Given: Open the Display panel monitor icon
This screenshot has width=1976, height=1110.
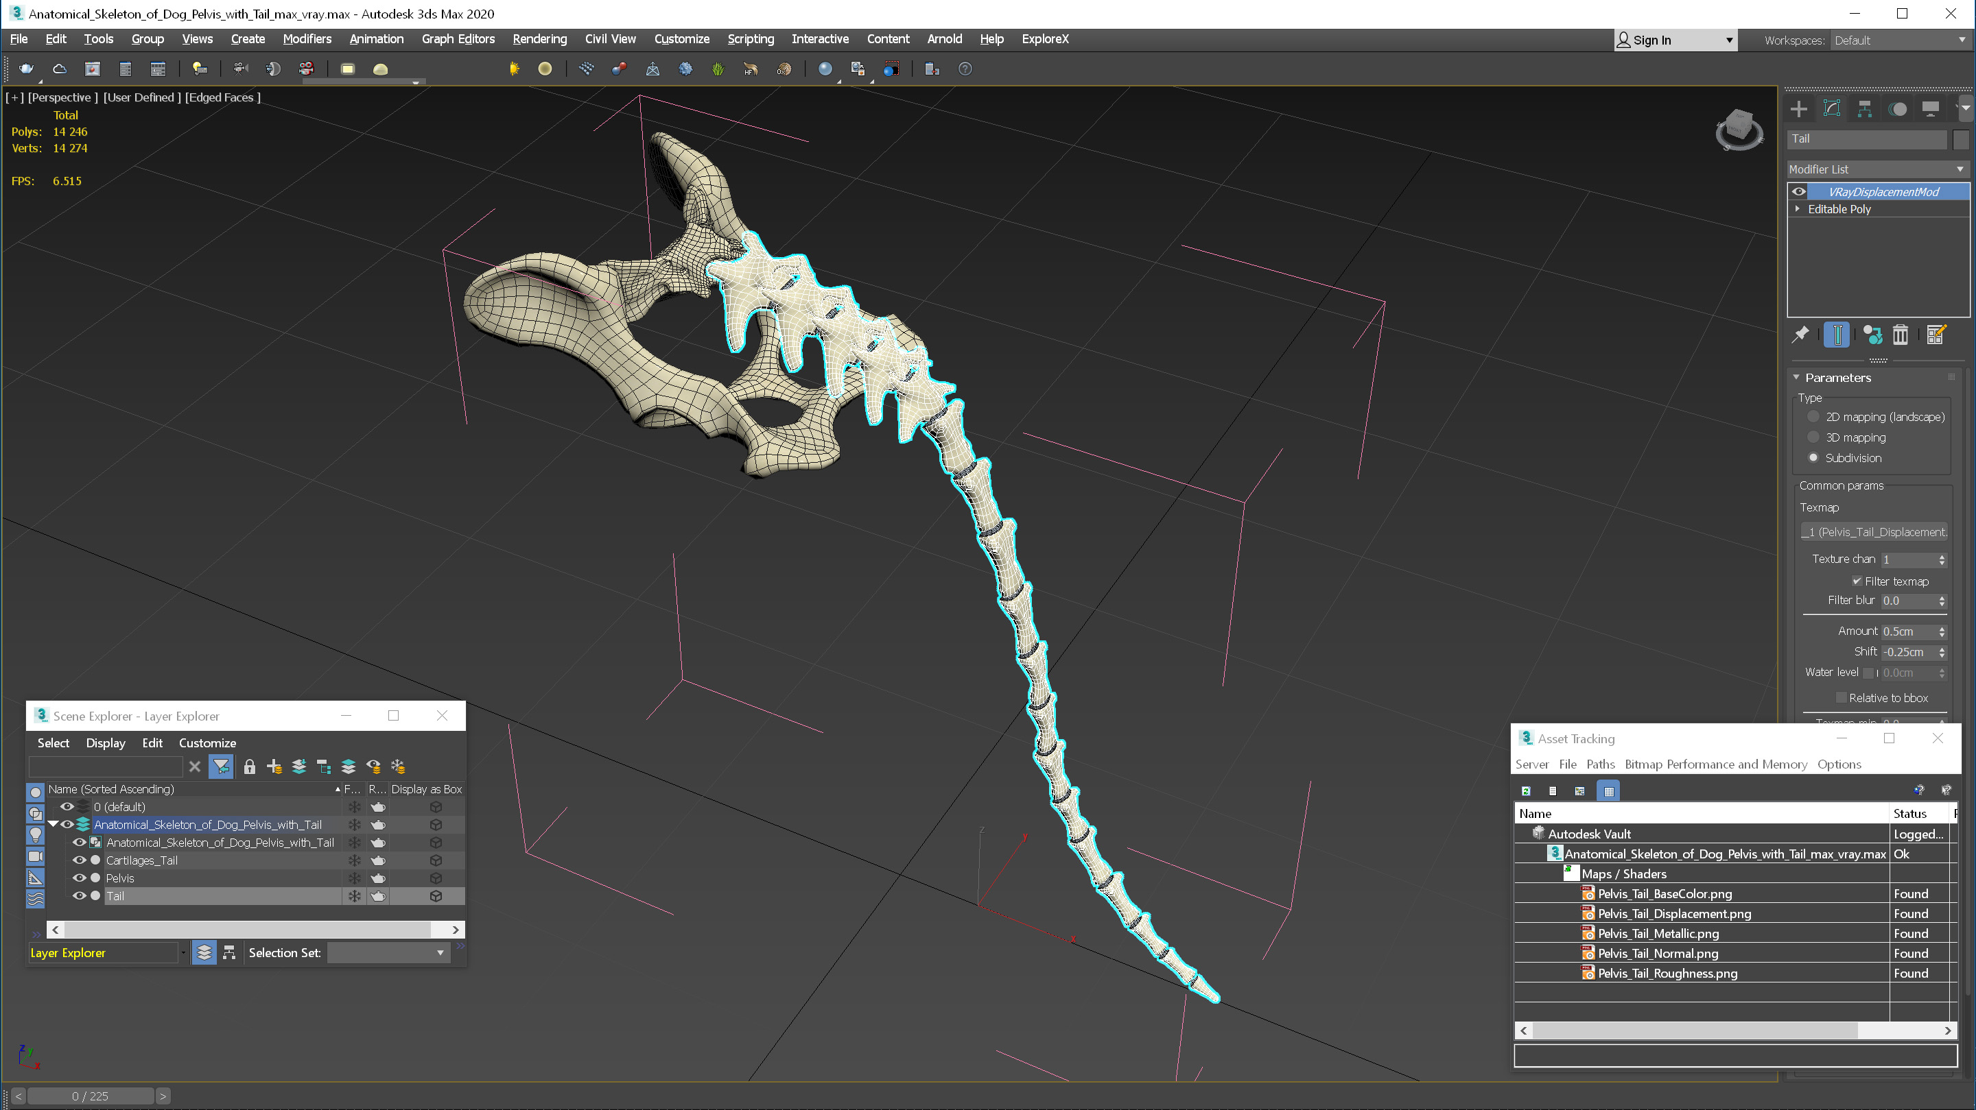Looking at the screenshot, I should click(x=1930, y=109).
